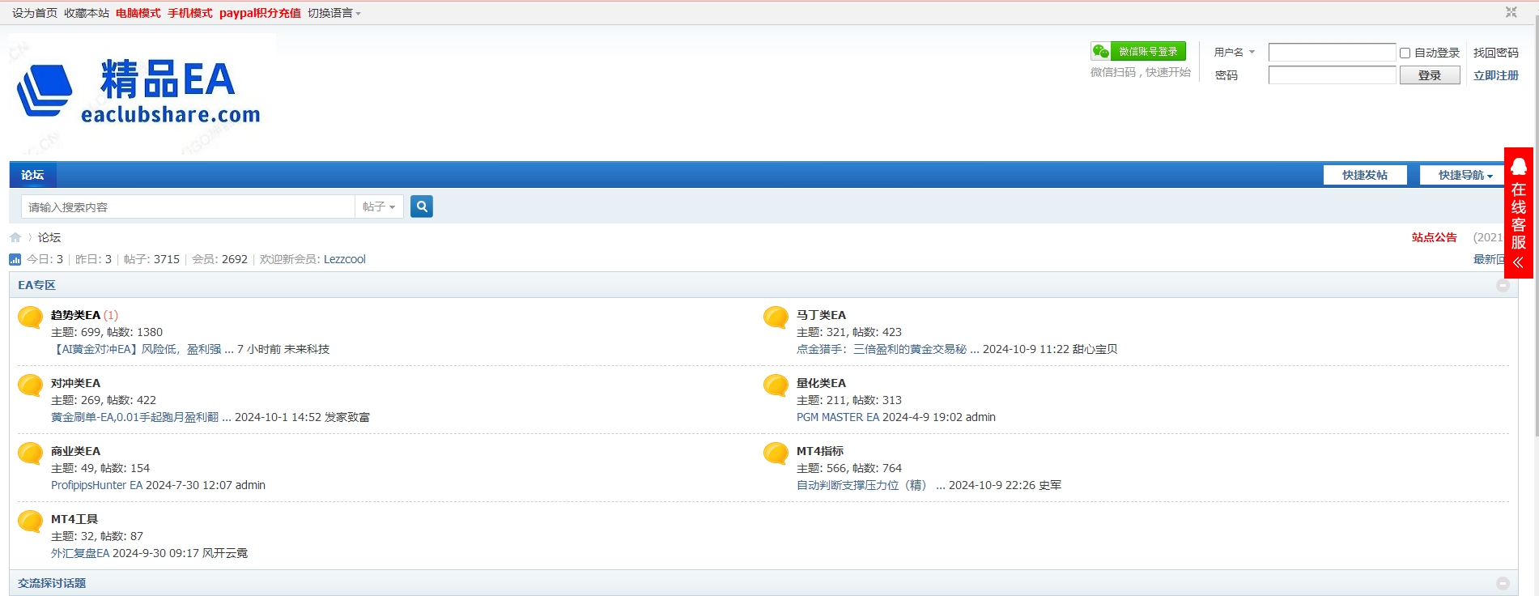
Task: Open paypal积分充值 link
Action: tap(260, 13)
